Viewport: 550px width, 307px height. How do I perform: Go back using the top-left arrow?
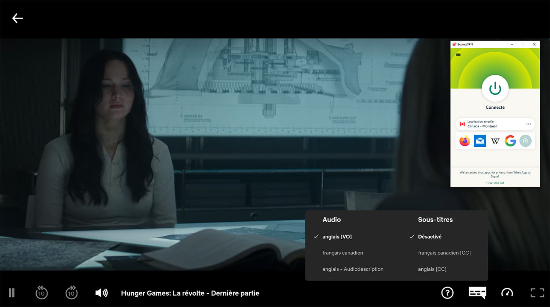tap(17, 18)
